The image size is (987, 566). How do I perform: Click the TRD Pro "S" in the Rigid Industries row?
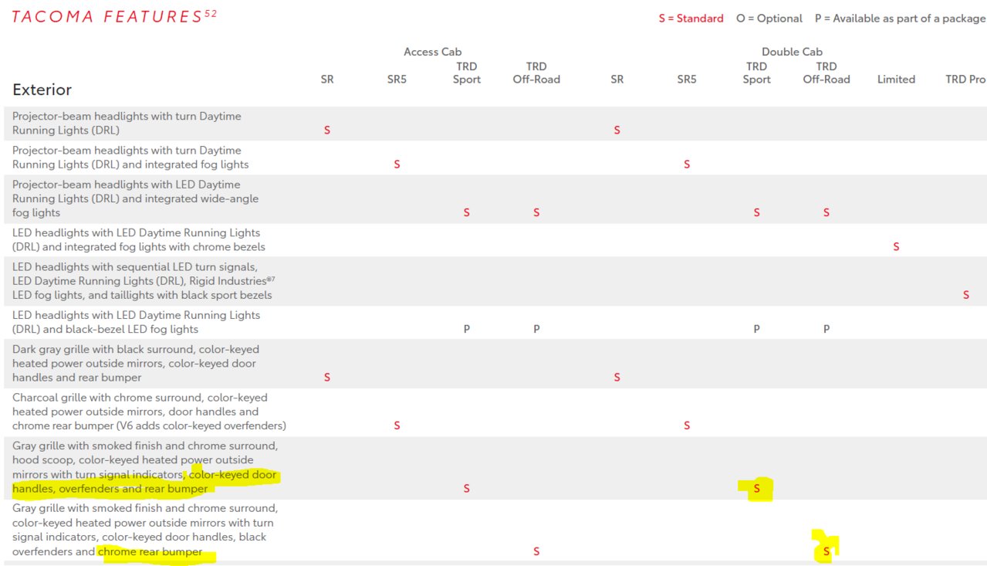966,295
